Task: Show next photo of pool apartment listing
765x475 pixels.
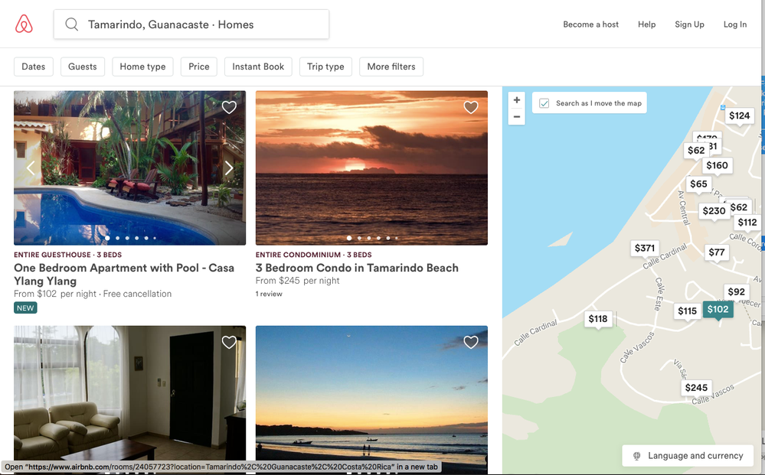Action: point(228,168)
